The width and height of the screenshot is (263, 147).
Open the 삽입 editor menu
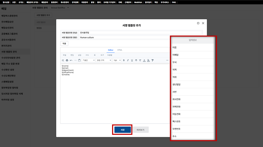pyautogui.click(x=80, y=55)
